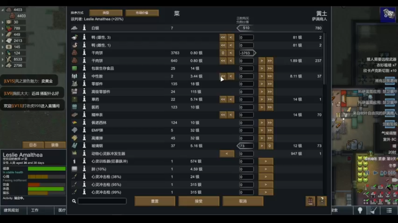Expand the 789 resource category
398x223 pixels.
click(3, 28)
